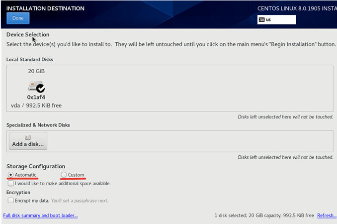337x224 pixels.
Task: Click the 20 GiB size label
Action: 36,71
